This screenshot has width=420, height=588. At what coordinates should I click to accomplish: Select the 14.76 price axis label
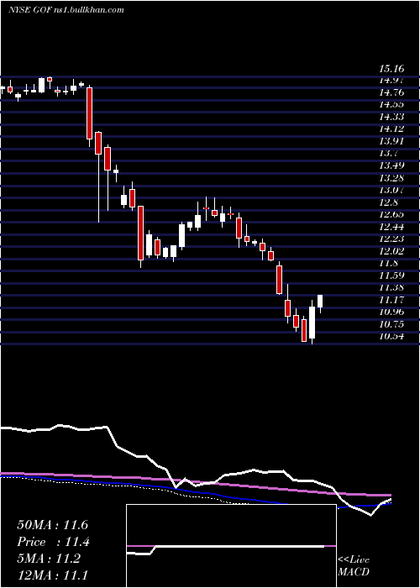pos(391,92)
